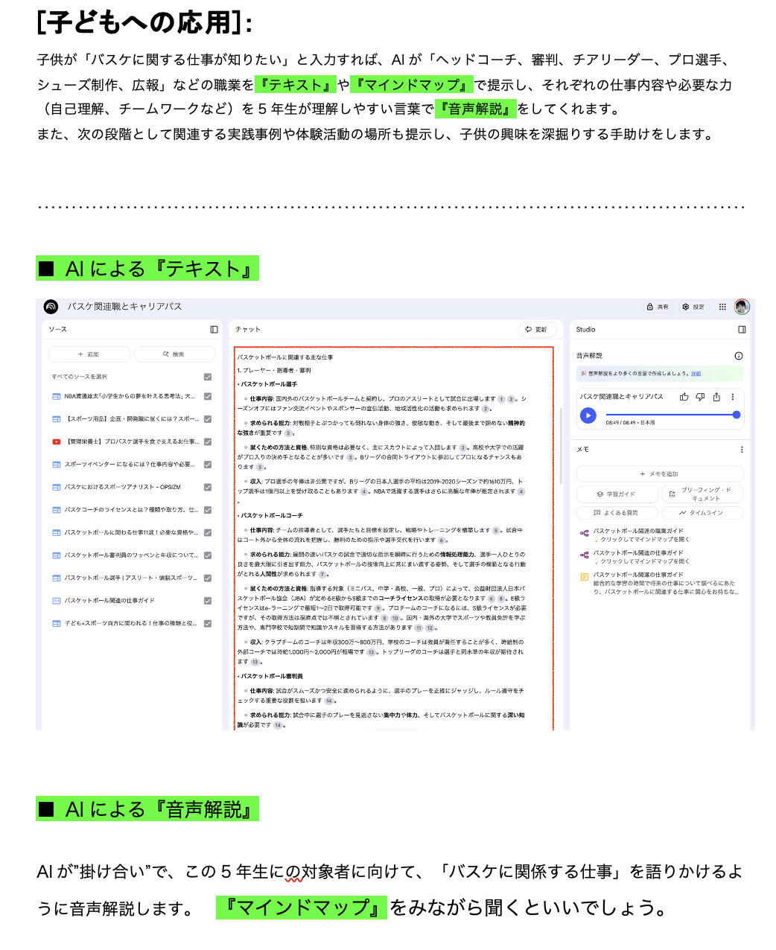Open source スポーツイベンター になるには？
Screen dimensions: 776x950
point(130,465)
